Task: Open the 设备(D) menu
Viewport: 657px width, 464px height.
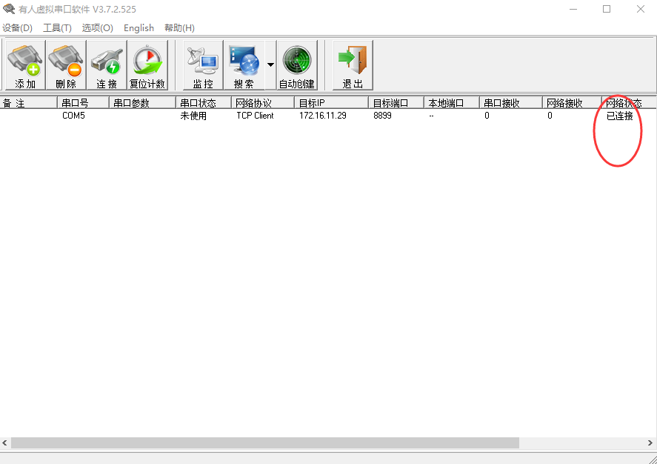Action: [18, 28]
